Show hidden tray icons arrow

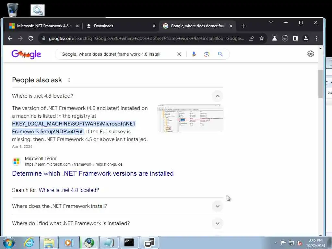click(x=276, y=243)
